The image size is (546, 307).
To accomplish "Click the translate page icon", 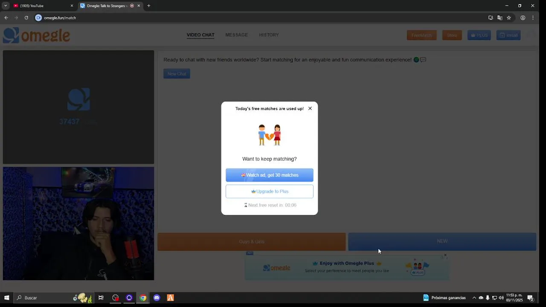I will (x=500, y=18).
